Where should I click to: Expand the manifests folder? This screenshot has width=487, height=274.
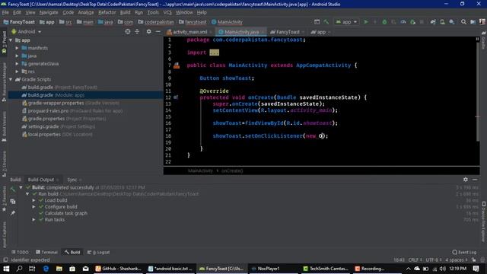[17, 48]
